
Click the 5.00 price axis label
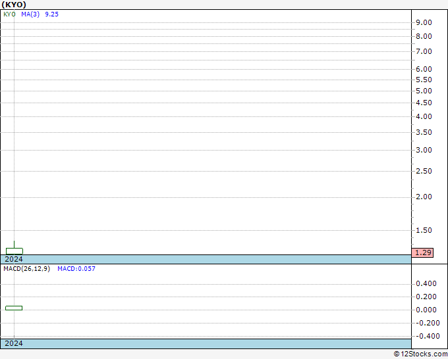click(x=424, y=91)
